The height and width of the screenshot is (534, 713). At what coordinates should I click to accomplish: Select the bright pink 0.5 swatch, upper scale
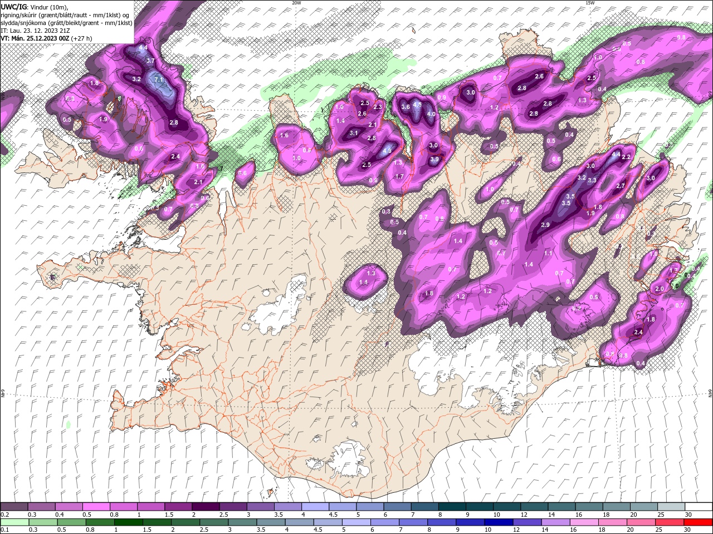click(x=96, y=506)
